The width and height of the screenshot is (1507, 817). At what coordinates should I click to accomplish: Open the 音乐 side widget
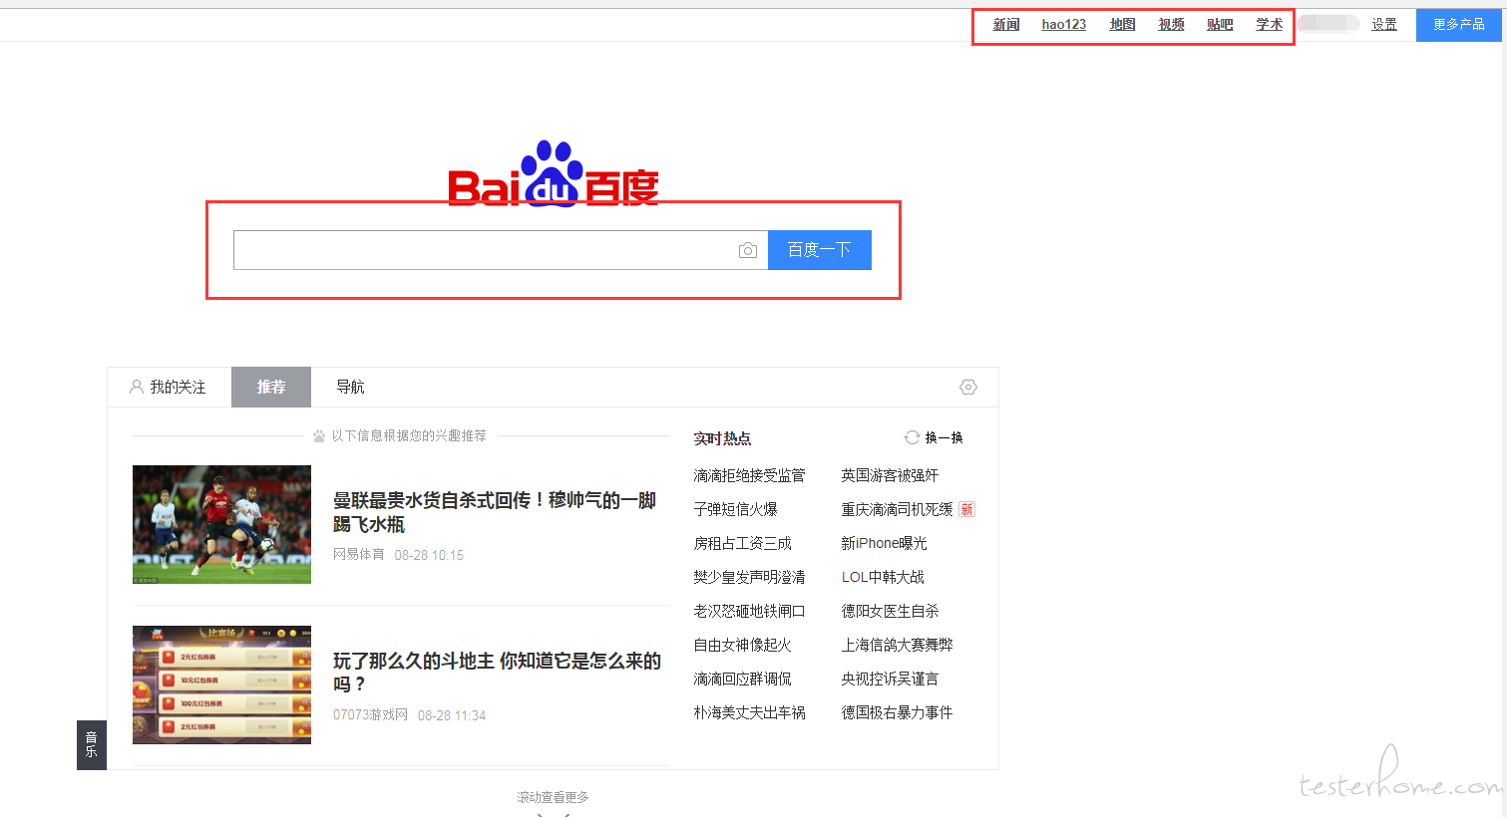click(x=92, y=744)
